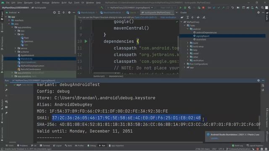Screen dimensions: 269x151
Task: Click the Debug bug icon in toolbar
Action: tap(185, 8)
